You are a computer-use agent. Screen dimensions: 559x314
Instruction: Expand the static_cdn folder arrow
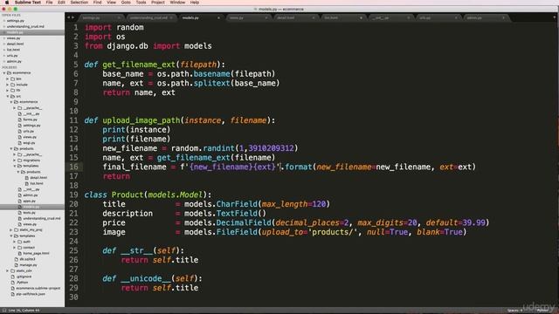pyautogui.click(x=8, y=270)
